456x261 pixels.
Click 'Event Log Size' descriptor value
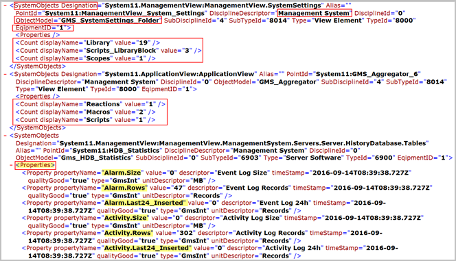tap(242, 173)
